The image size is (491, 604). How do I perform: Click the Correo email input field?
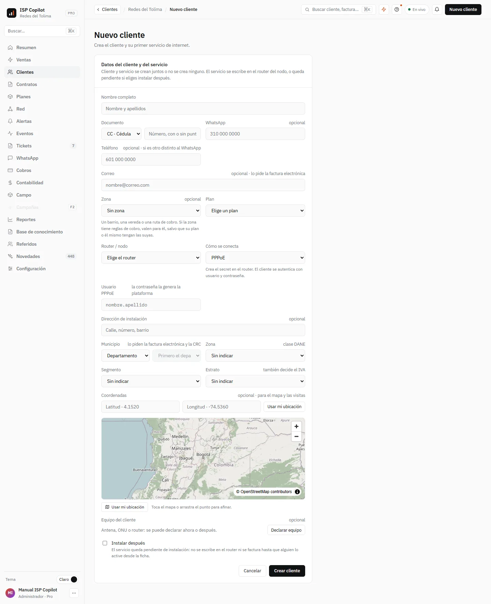coord(203,185)
